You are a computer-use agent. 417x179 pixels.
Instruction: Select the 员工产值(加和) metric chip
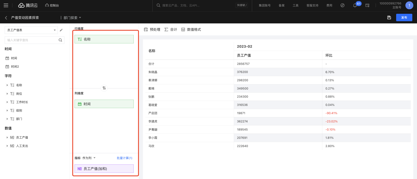pyautogui.click(x=104, y=169)
